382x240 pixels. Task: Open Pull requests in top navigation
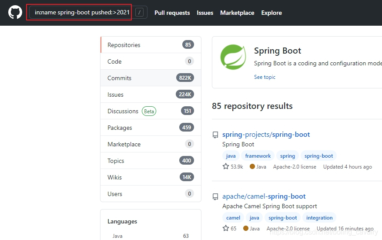pyautogui.click(x=172, y=13)
